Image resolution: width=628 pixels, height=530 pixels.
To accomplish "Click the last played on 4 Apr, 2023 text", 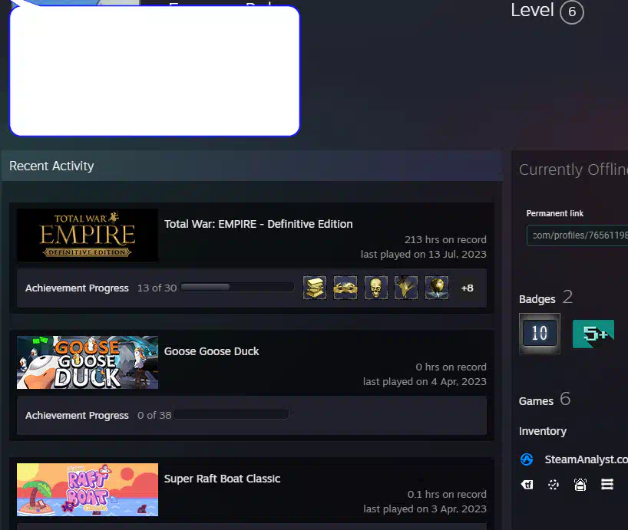I will tap(425, 382).
